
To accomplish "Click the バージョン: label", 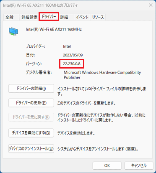I will [34, 64].
